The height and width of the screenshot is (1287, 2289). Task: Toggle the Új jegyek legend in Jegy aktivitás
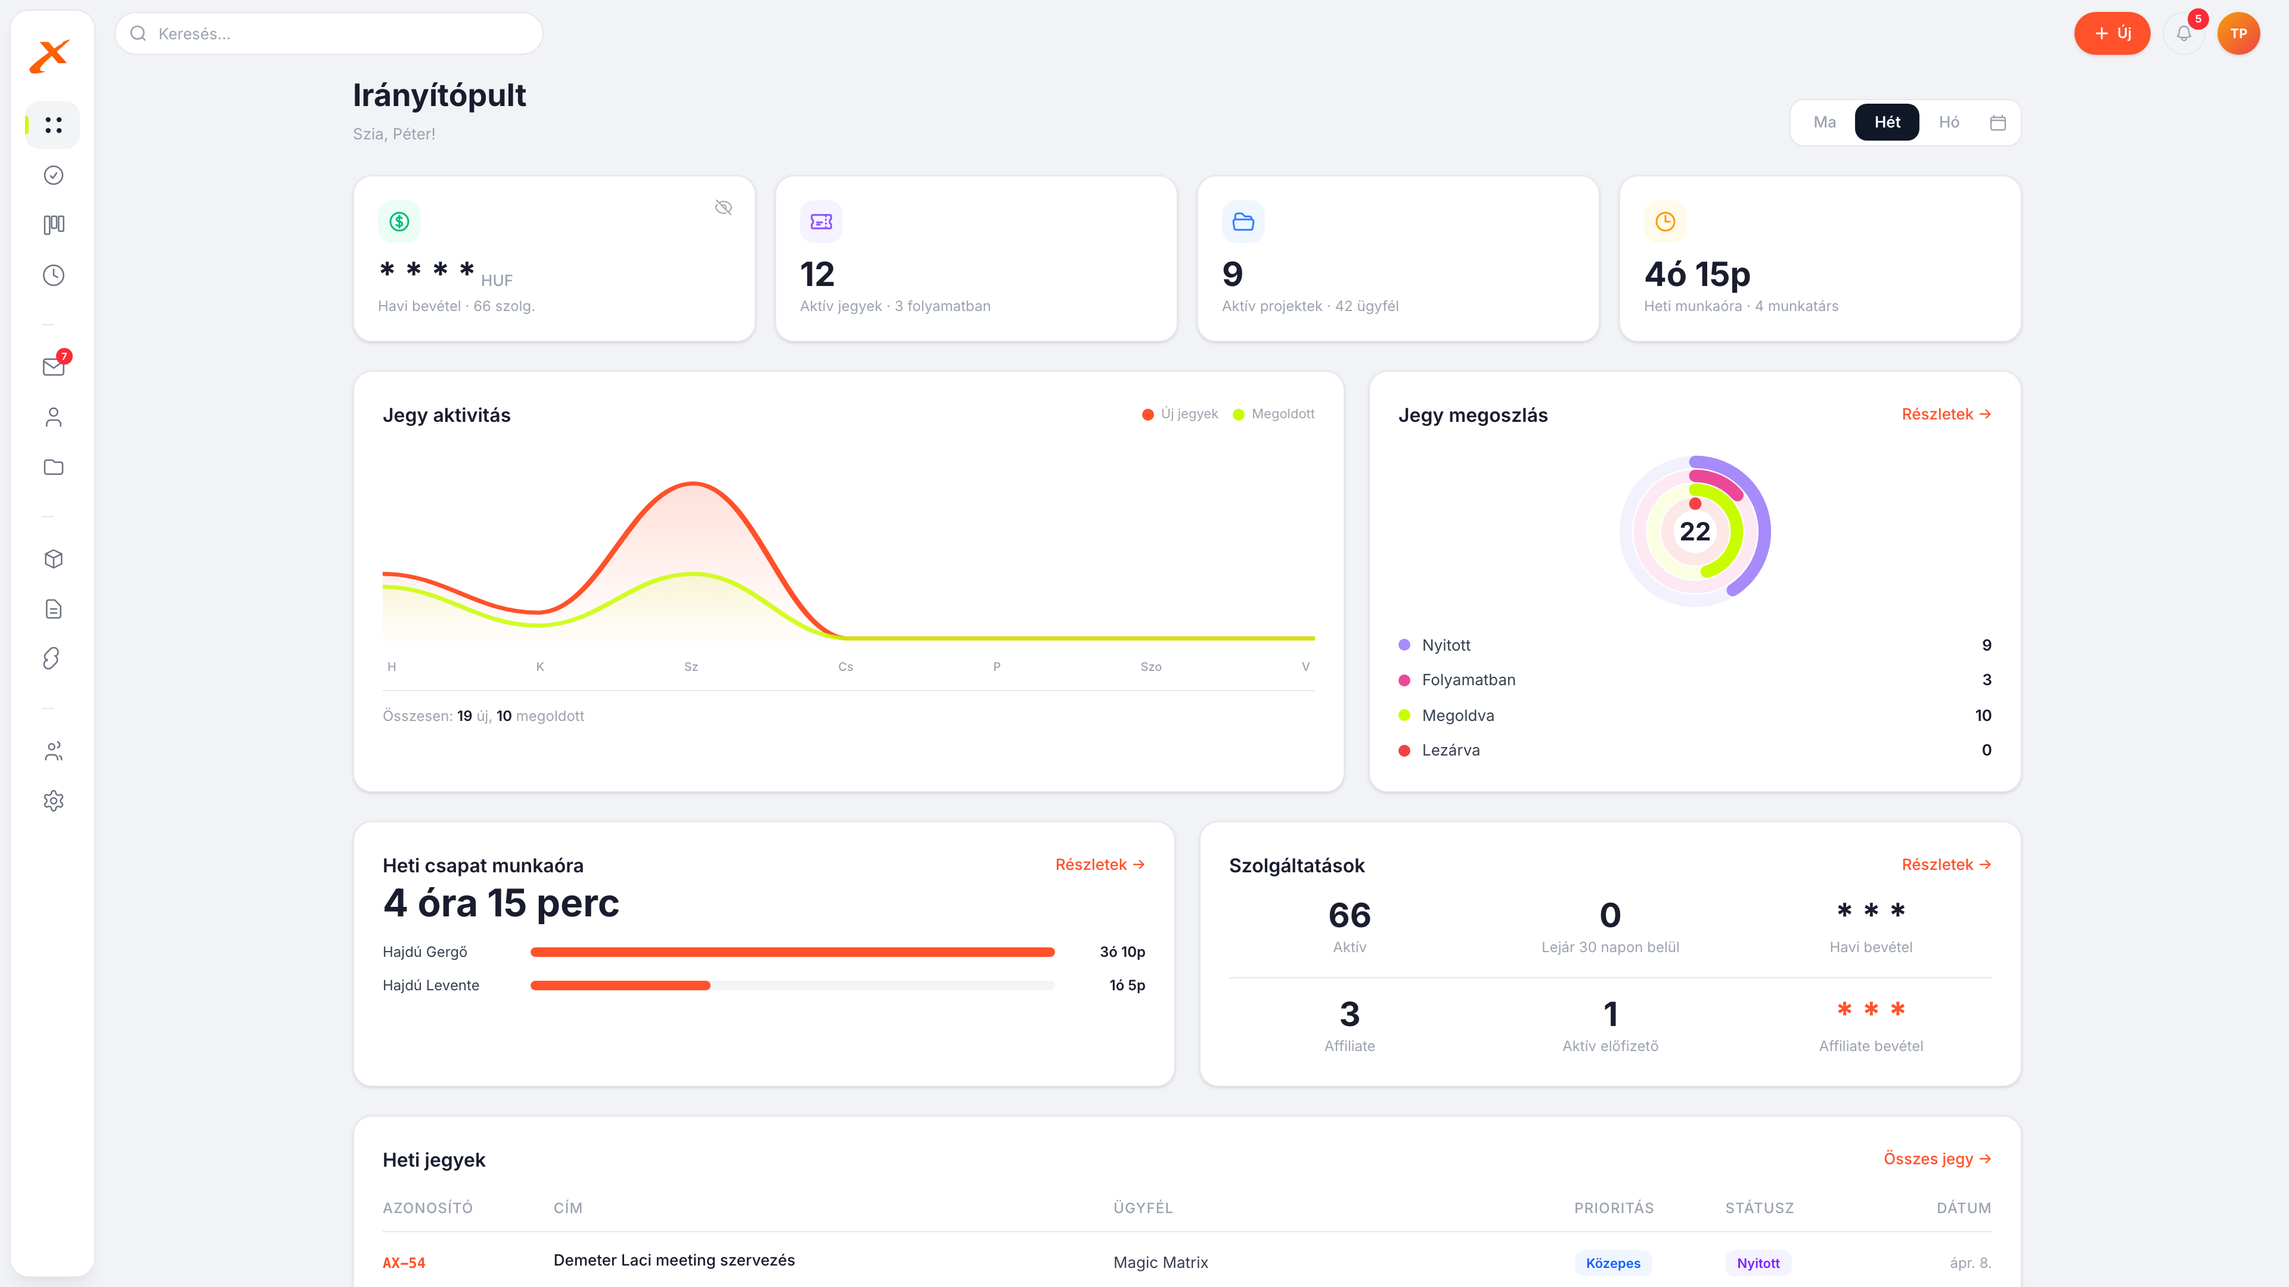click(1180, 413)
